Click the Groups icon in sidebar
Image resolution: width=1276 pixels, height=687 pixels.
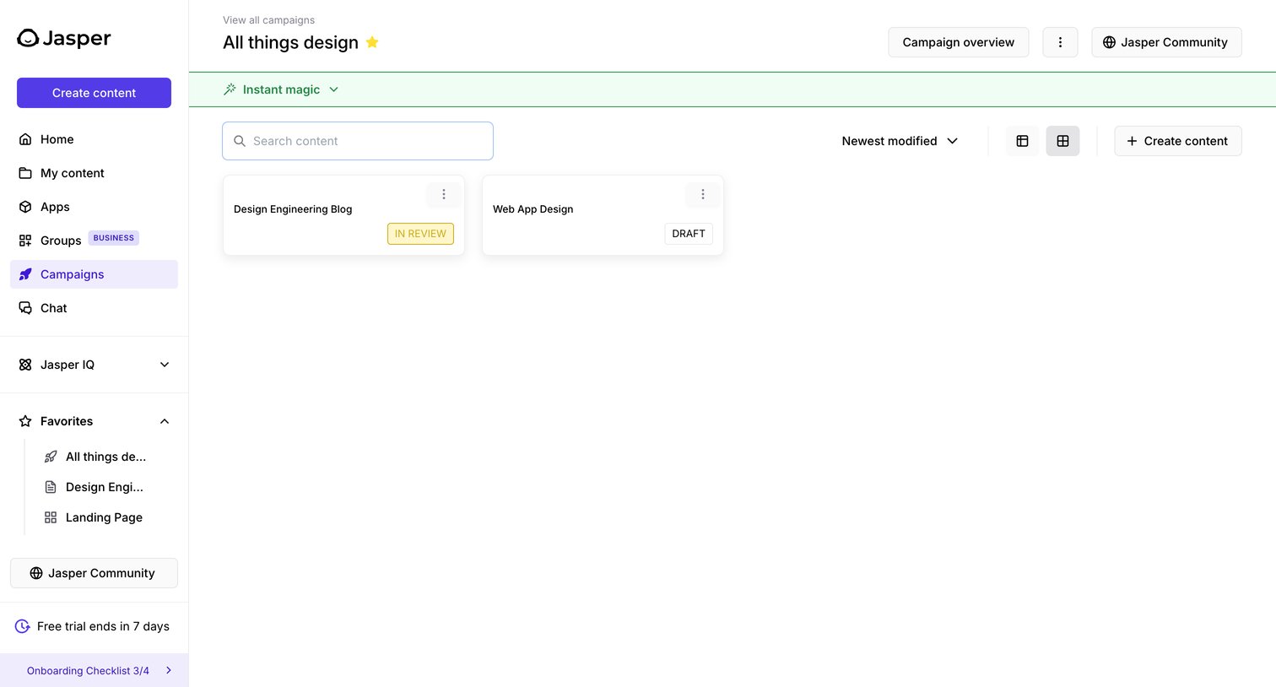tap(25, 241)
